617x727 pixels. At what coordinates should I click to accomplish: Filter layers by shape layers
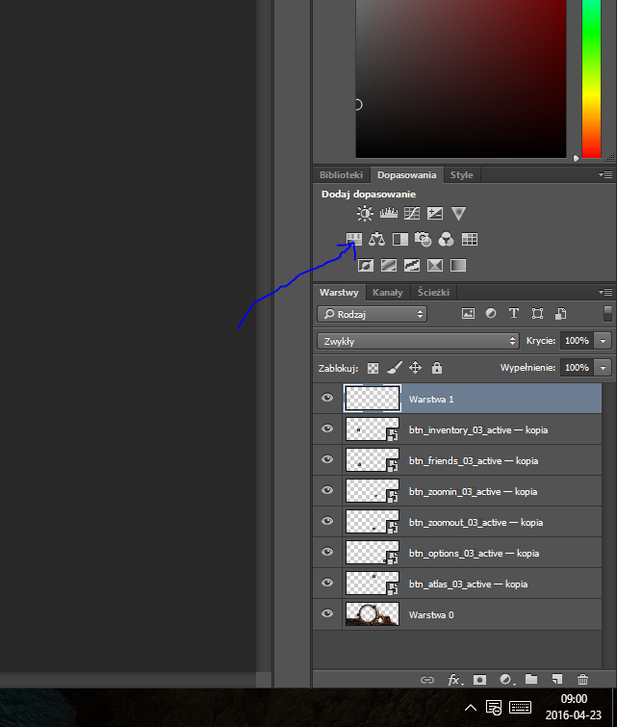tap(537, 314)
